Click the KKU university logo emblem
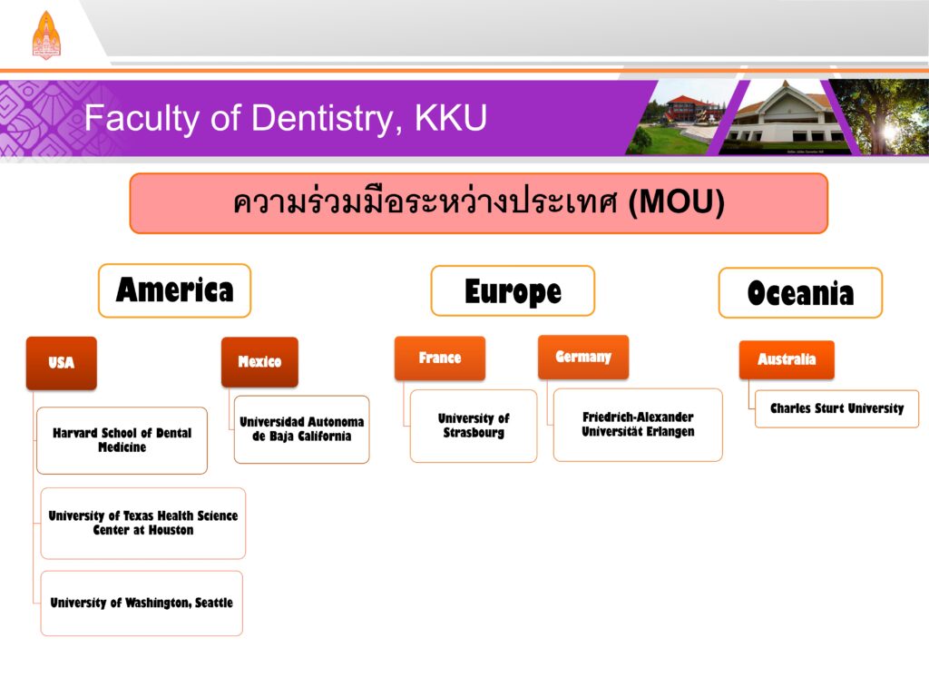This screenshot has height=697, width=929. click(44, 36)
